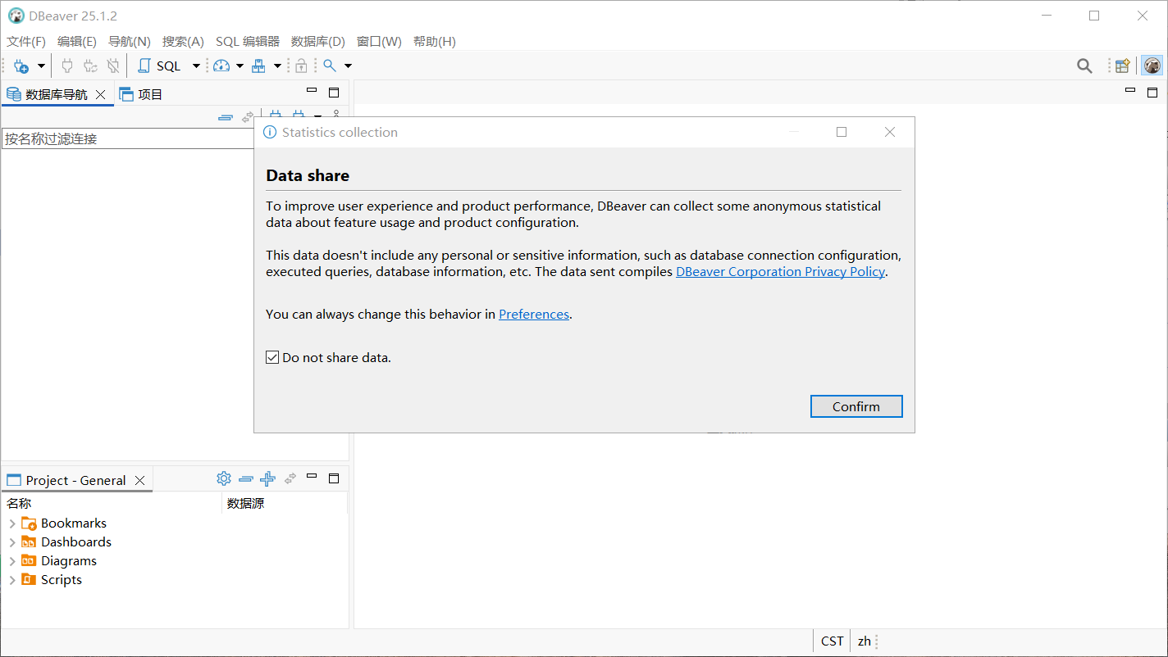Click the 名称 column header
1168x657 pixels.
(x=112, y=503)
